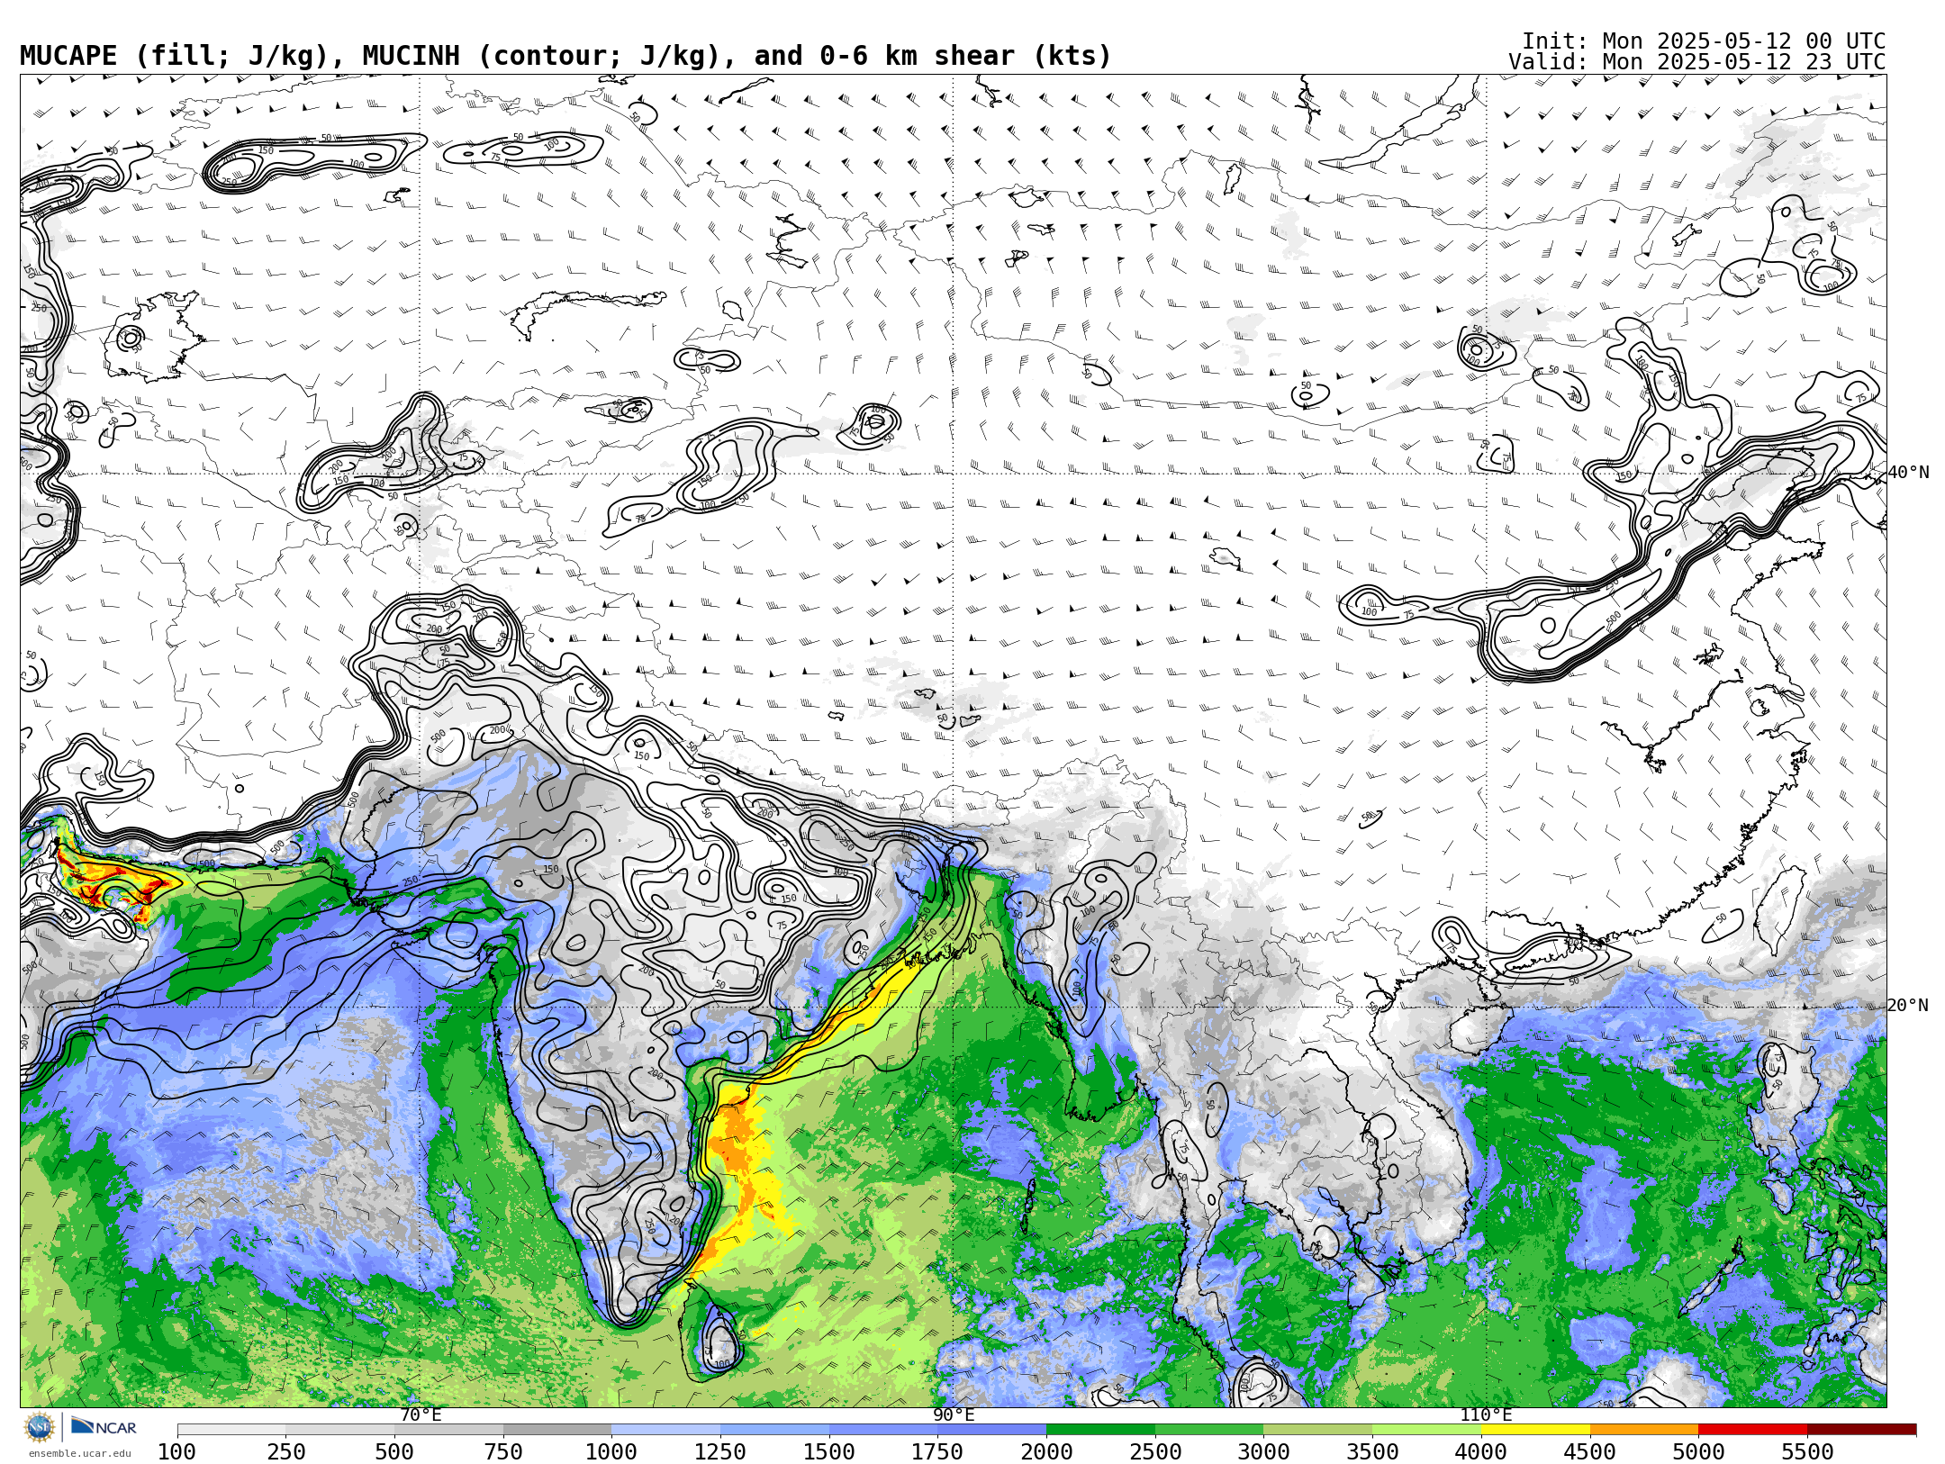Click the Valid: Mon 2025-05-12 23 UTC text

1697,62
